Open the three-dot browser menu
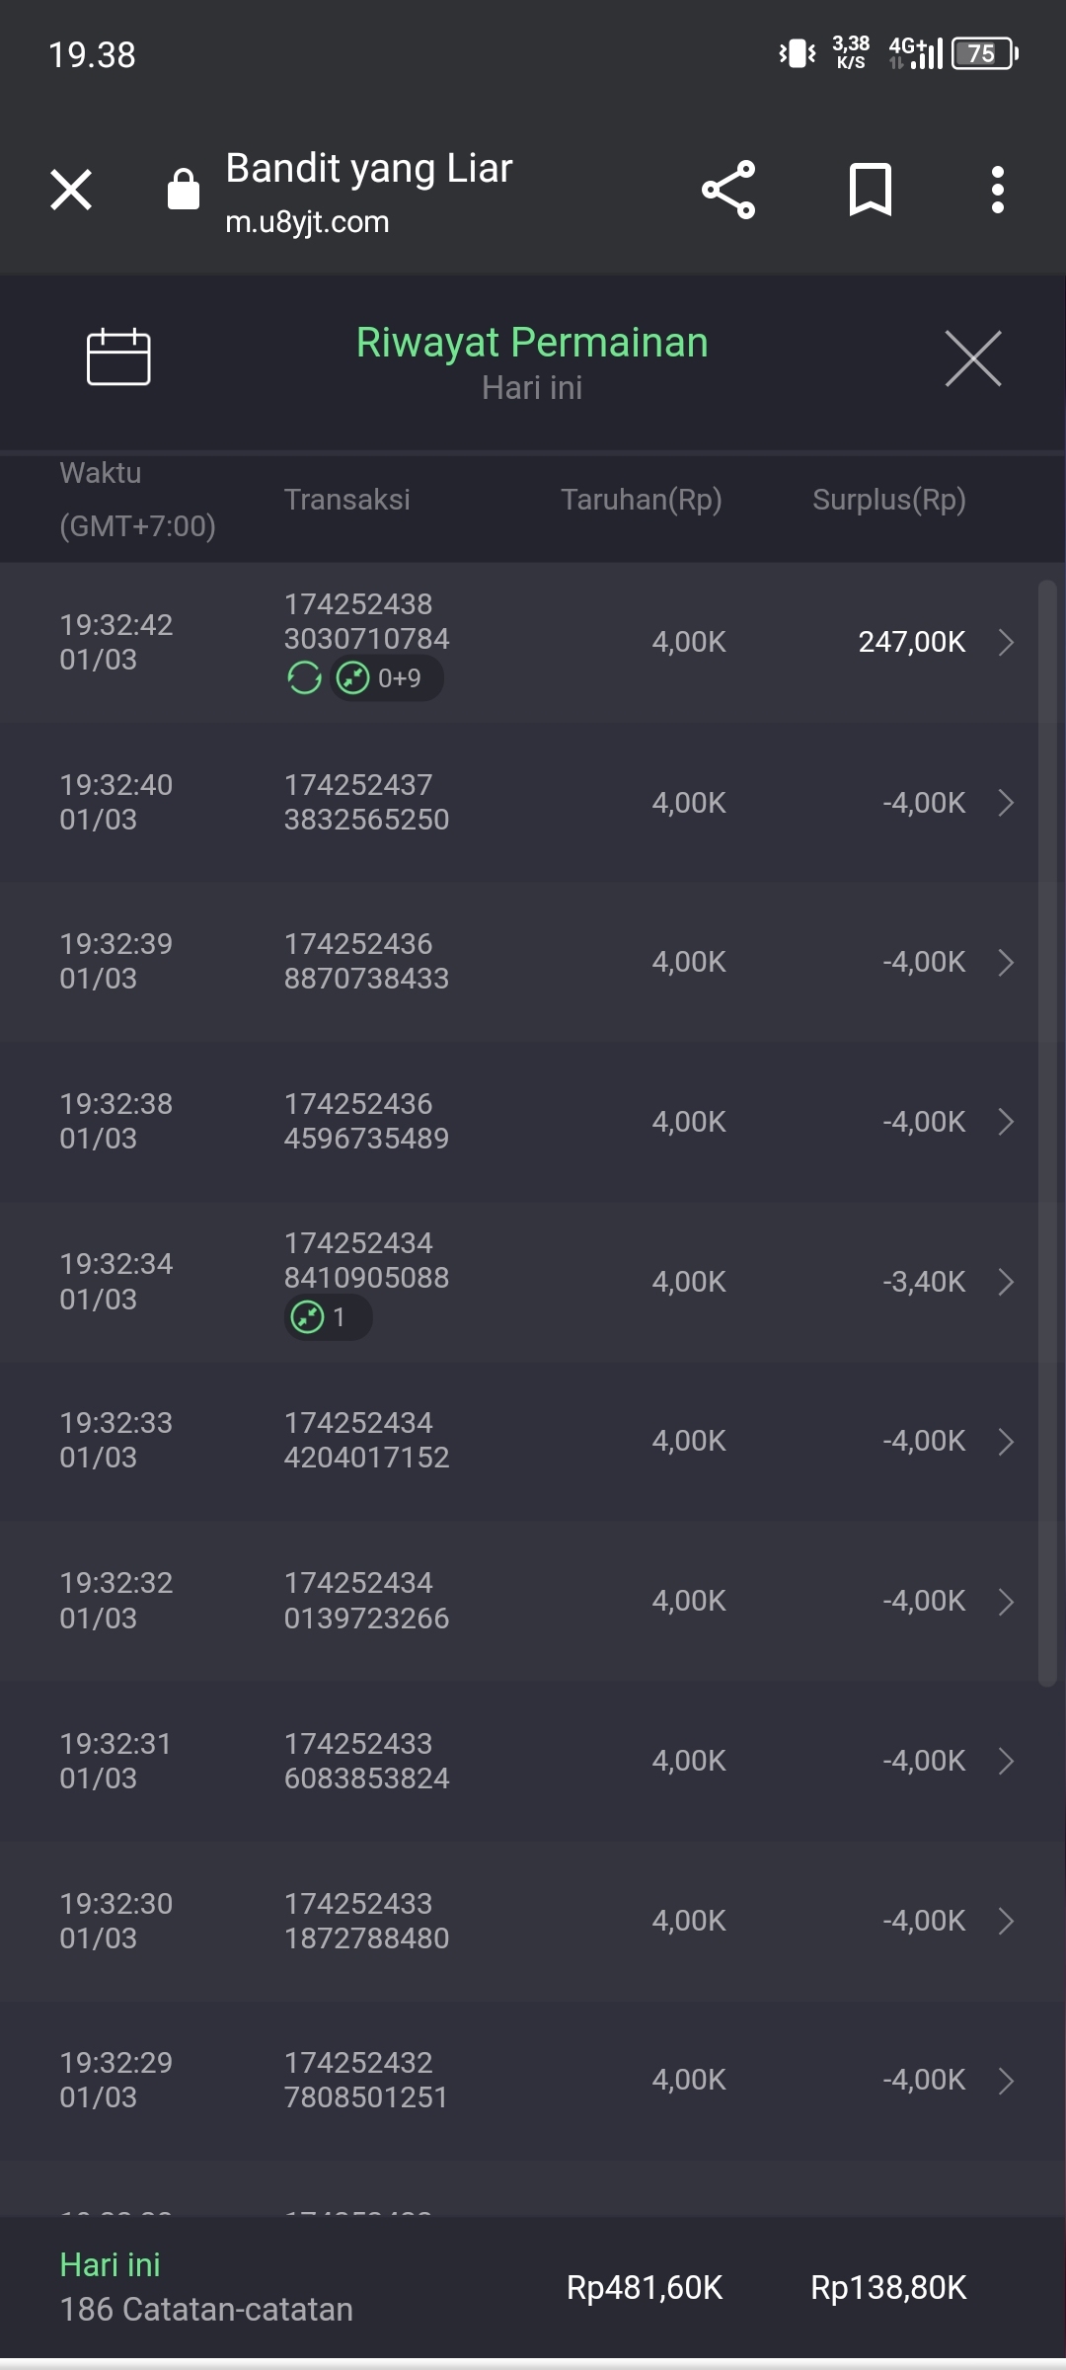 998,190
